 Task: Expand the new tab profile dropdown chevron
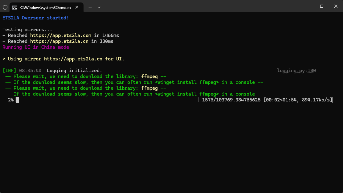99,7
